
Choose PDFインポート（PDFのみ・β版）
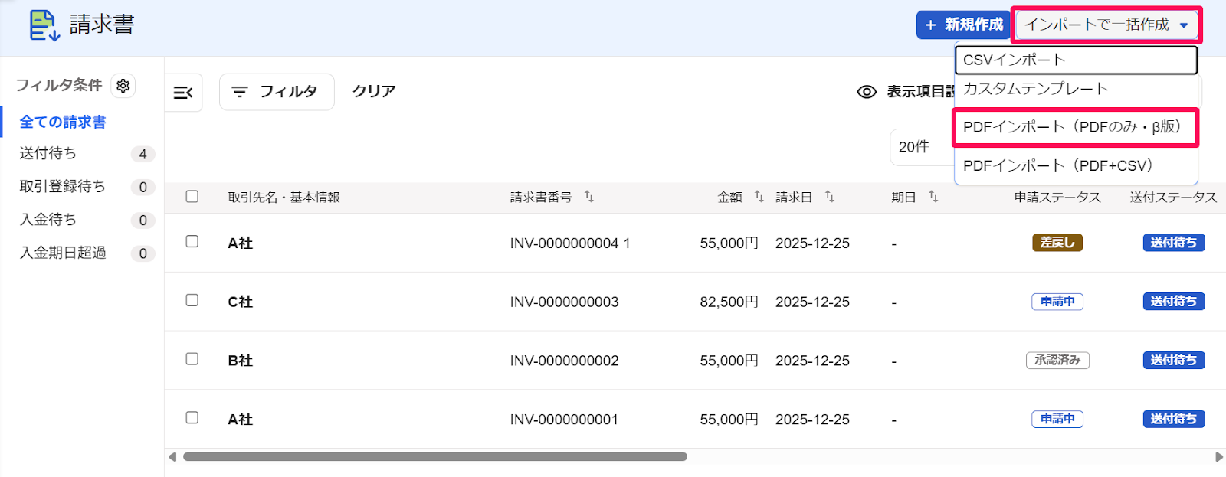click(x=1076, y=127)
